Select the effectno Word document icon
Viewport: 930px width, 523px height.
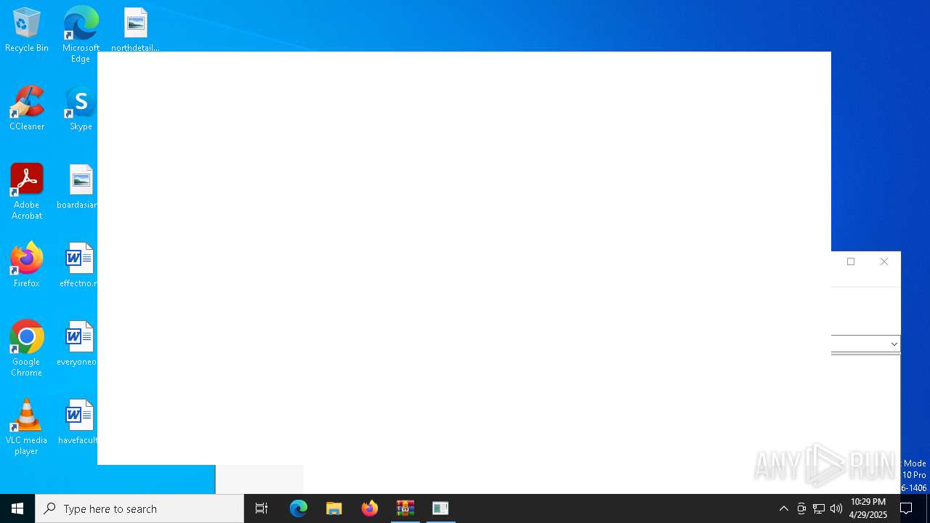click(x=78, y=265)
